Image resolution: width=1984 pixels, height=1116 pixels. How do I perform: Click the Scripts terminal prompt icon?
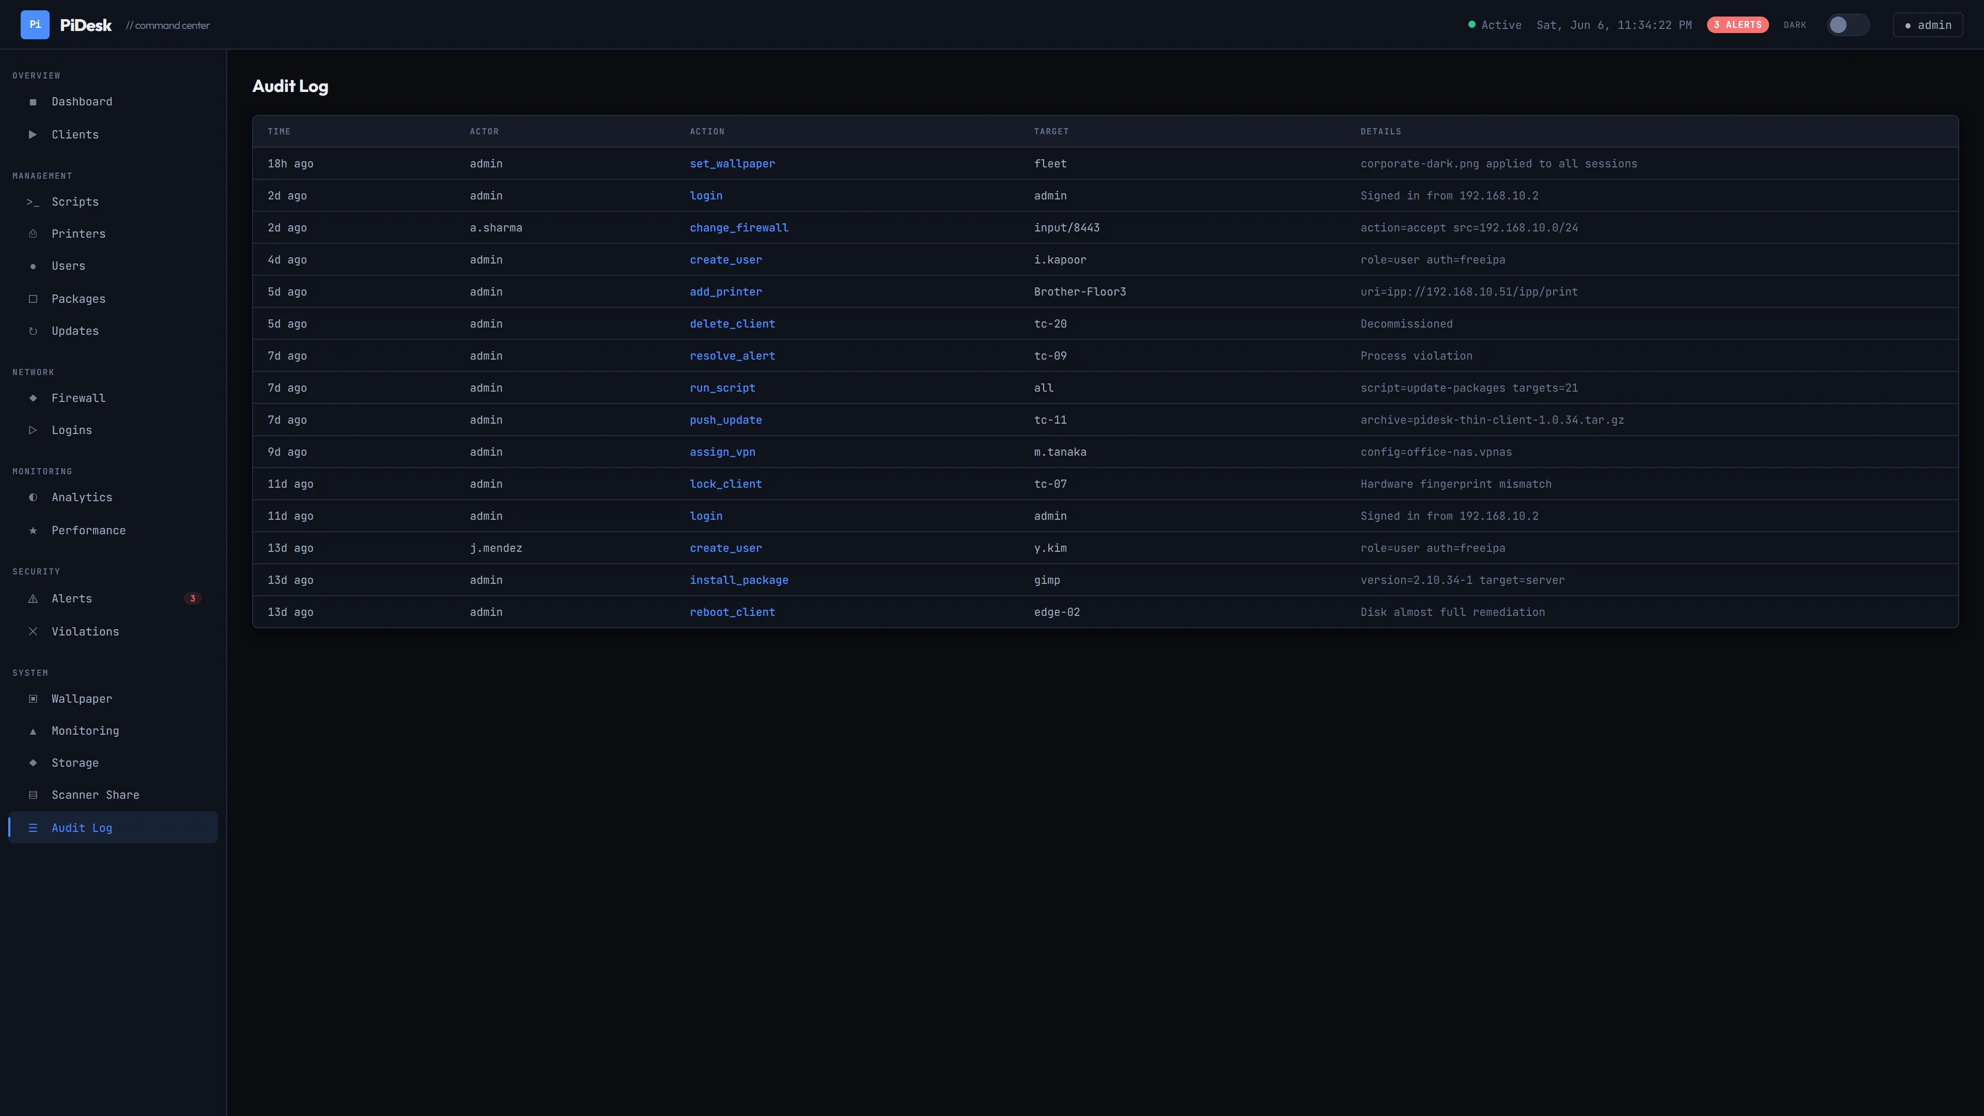33,202
